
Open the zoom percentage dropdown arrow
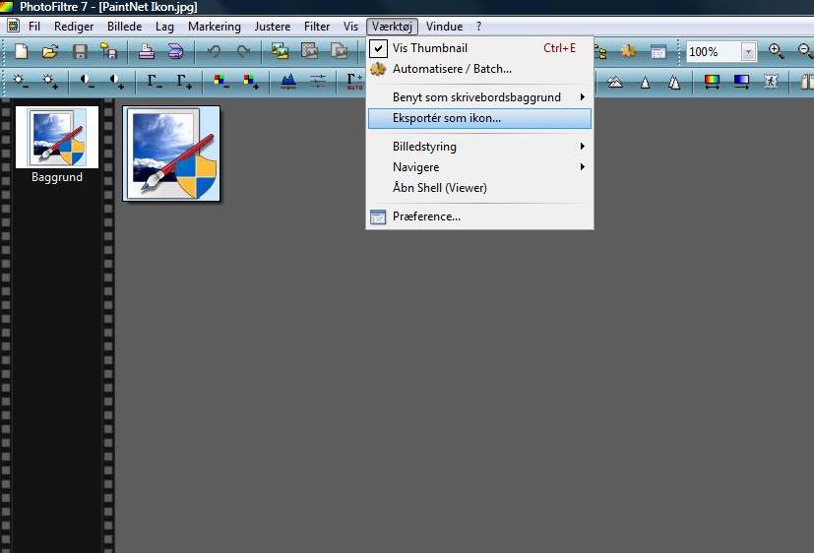click(748, 52)
